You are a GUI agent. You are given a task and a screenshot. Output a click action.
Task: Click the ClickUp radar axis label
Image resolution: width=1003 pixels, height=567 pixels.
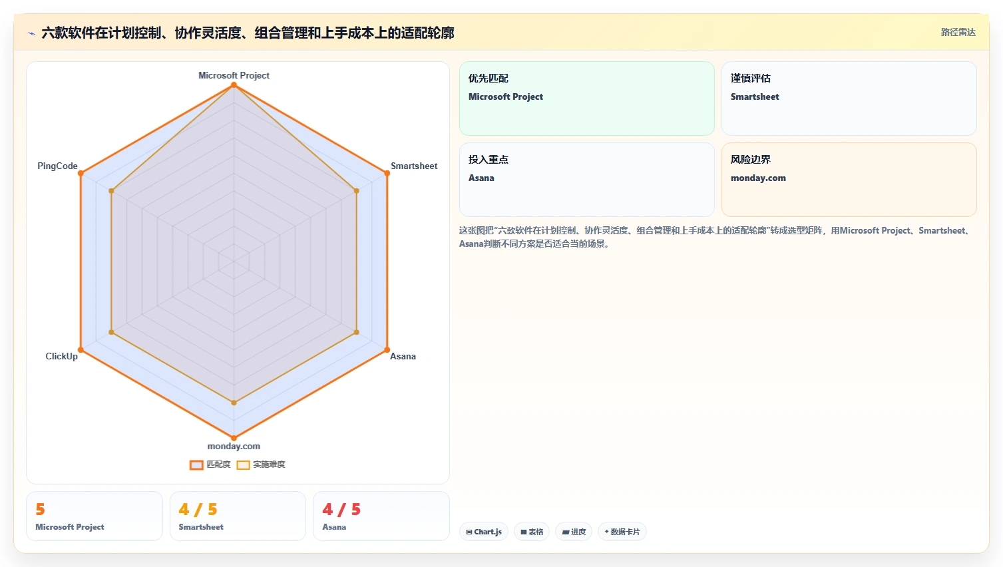tap(61, 356)
